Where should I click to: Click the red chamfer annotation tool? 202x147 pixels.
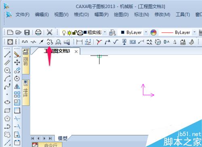pos(99,42)
